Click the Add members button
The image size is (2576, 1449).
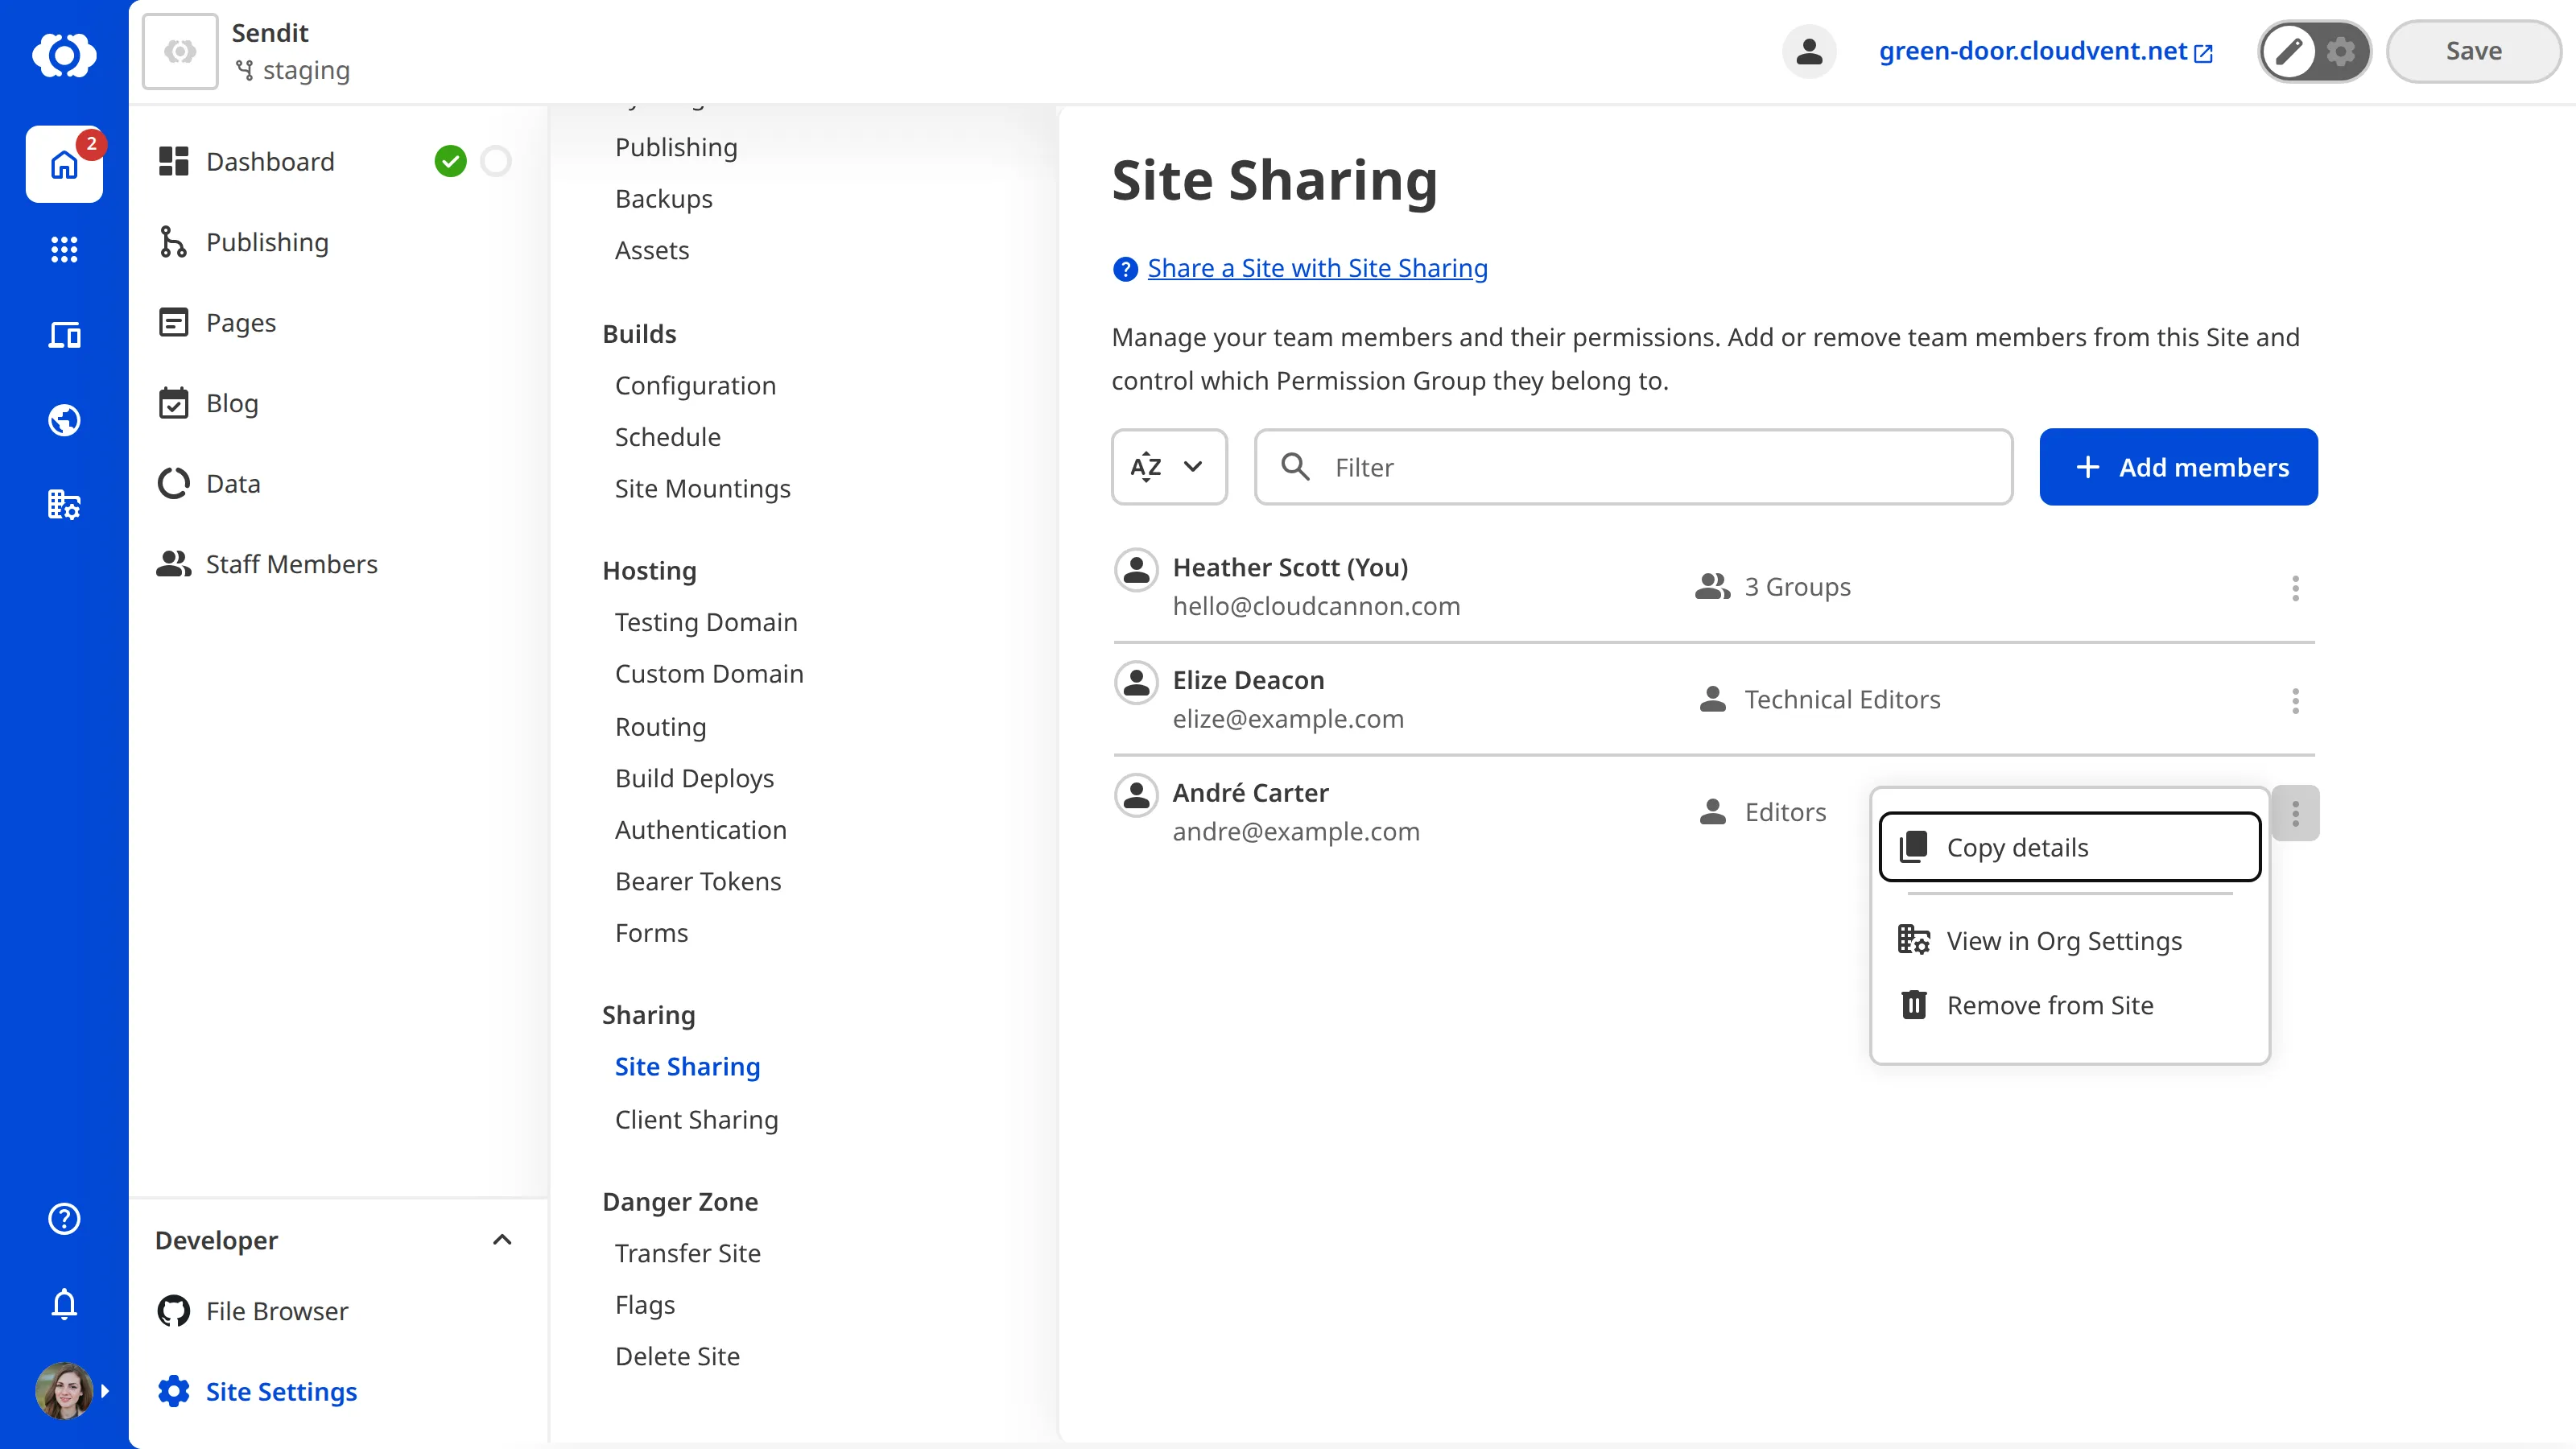tap(2178, 467)
